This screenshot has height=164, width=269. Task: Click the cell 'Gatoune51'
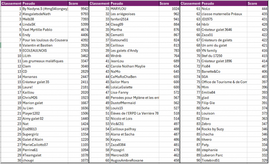tap(134, 40)
